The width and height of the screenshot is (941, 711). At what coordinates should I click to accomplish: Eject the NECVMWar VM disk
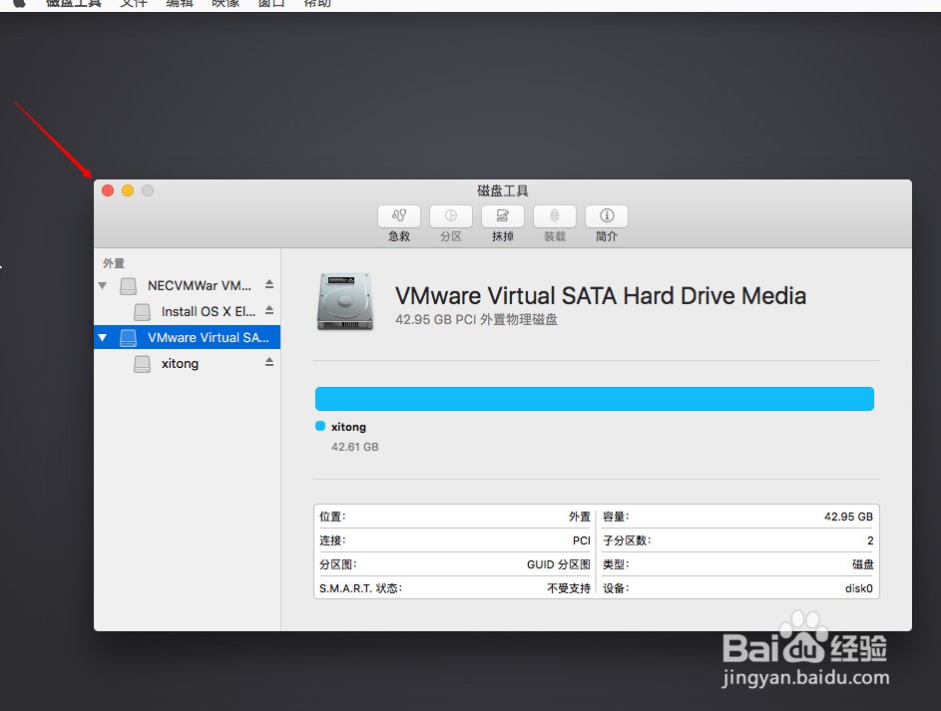pyautogui.click(x=268, y=285)
